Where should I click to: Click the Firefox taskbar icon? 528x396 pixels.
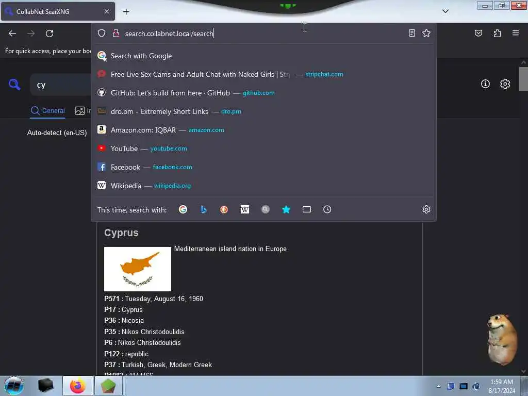click(x=77, y=386)
